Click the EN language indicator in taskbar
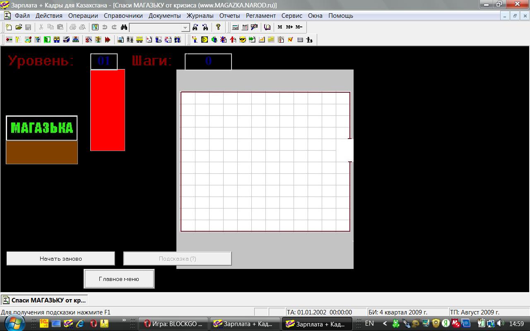 369,324
